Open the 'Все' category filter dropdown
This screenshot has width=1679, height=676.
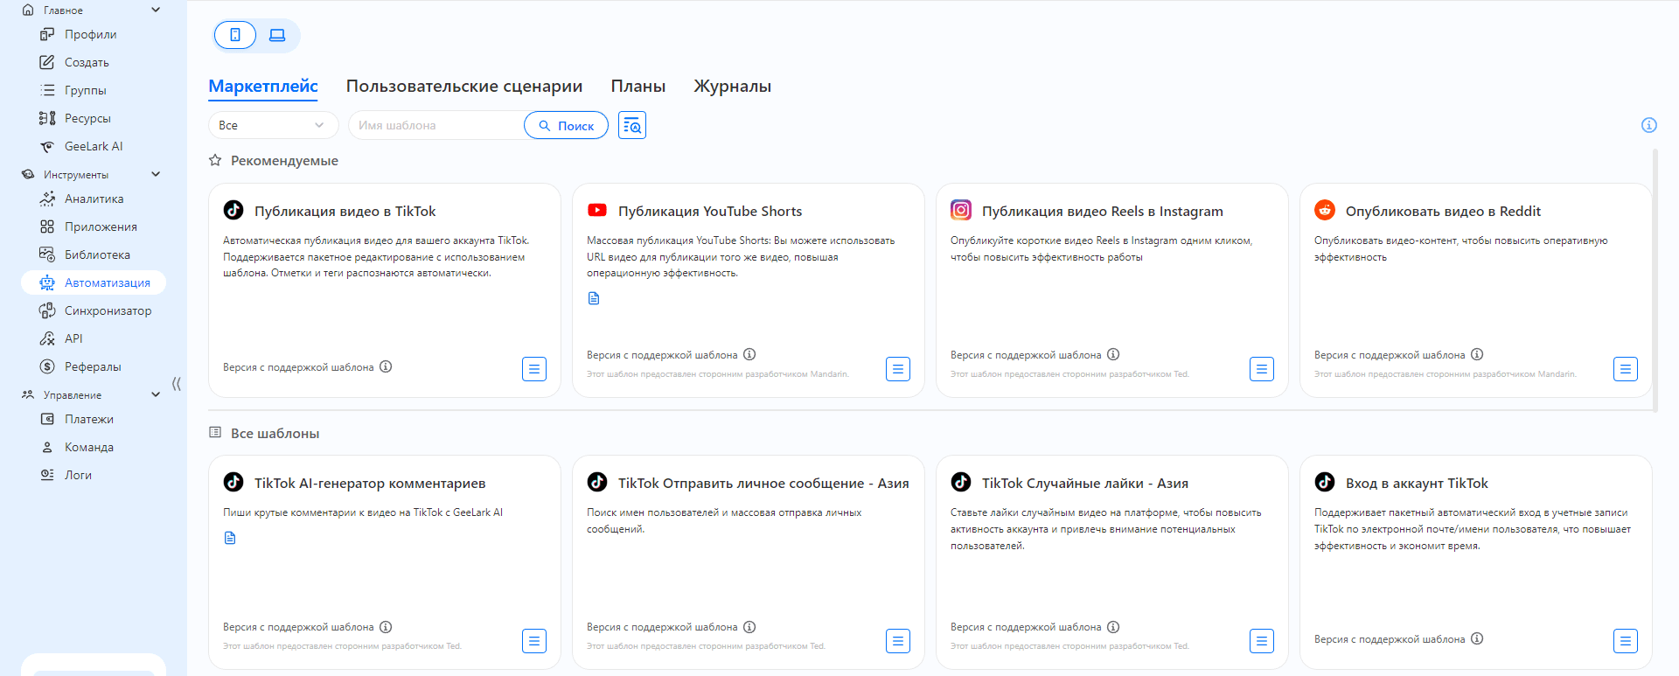(273, 125)
